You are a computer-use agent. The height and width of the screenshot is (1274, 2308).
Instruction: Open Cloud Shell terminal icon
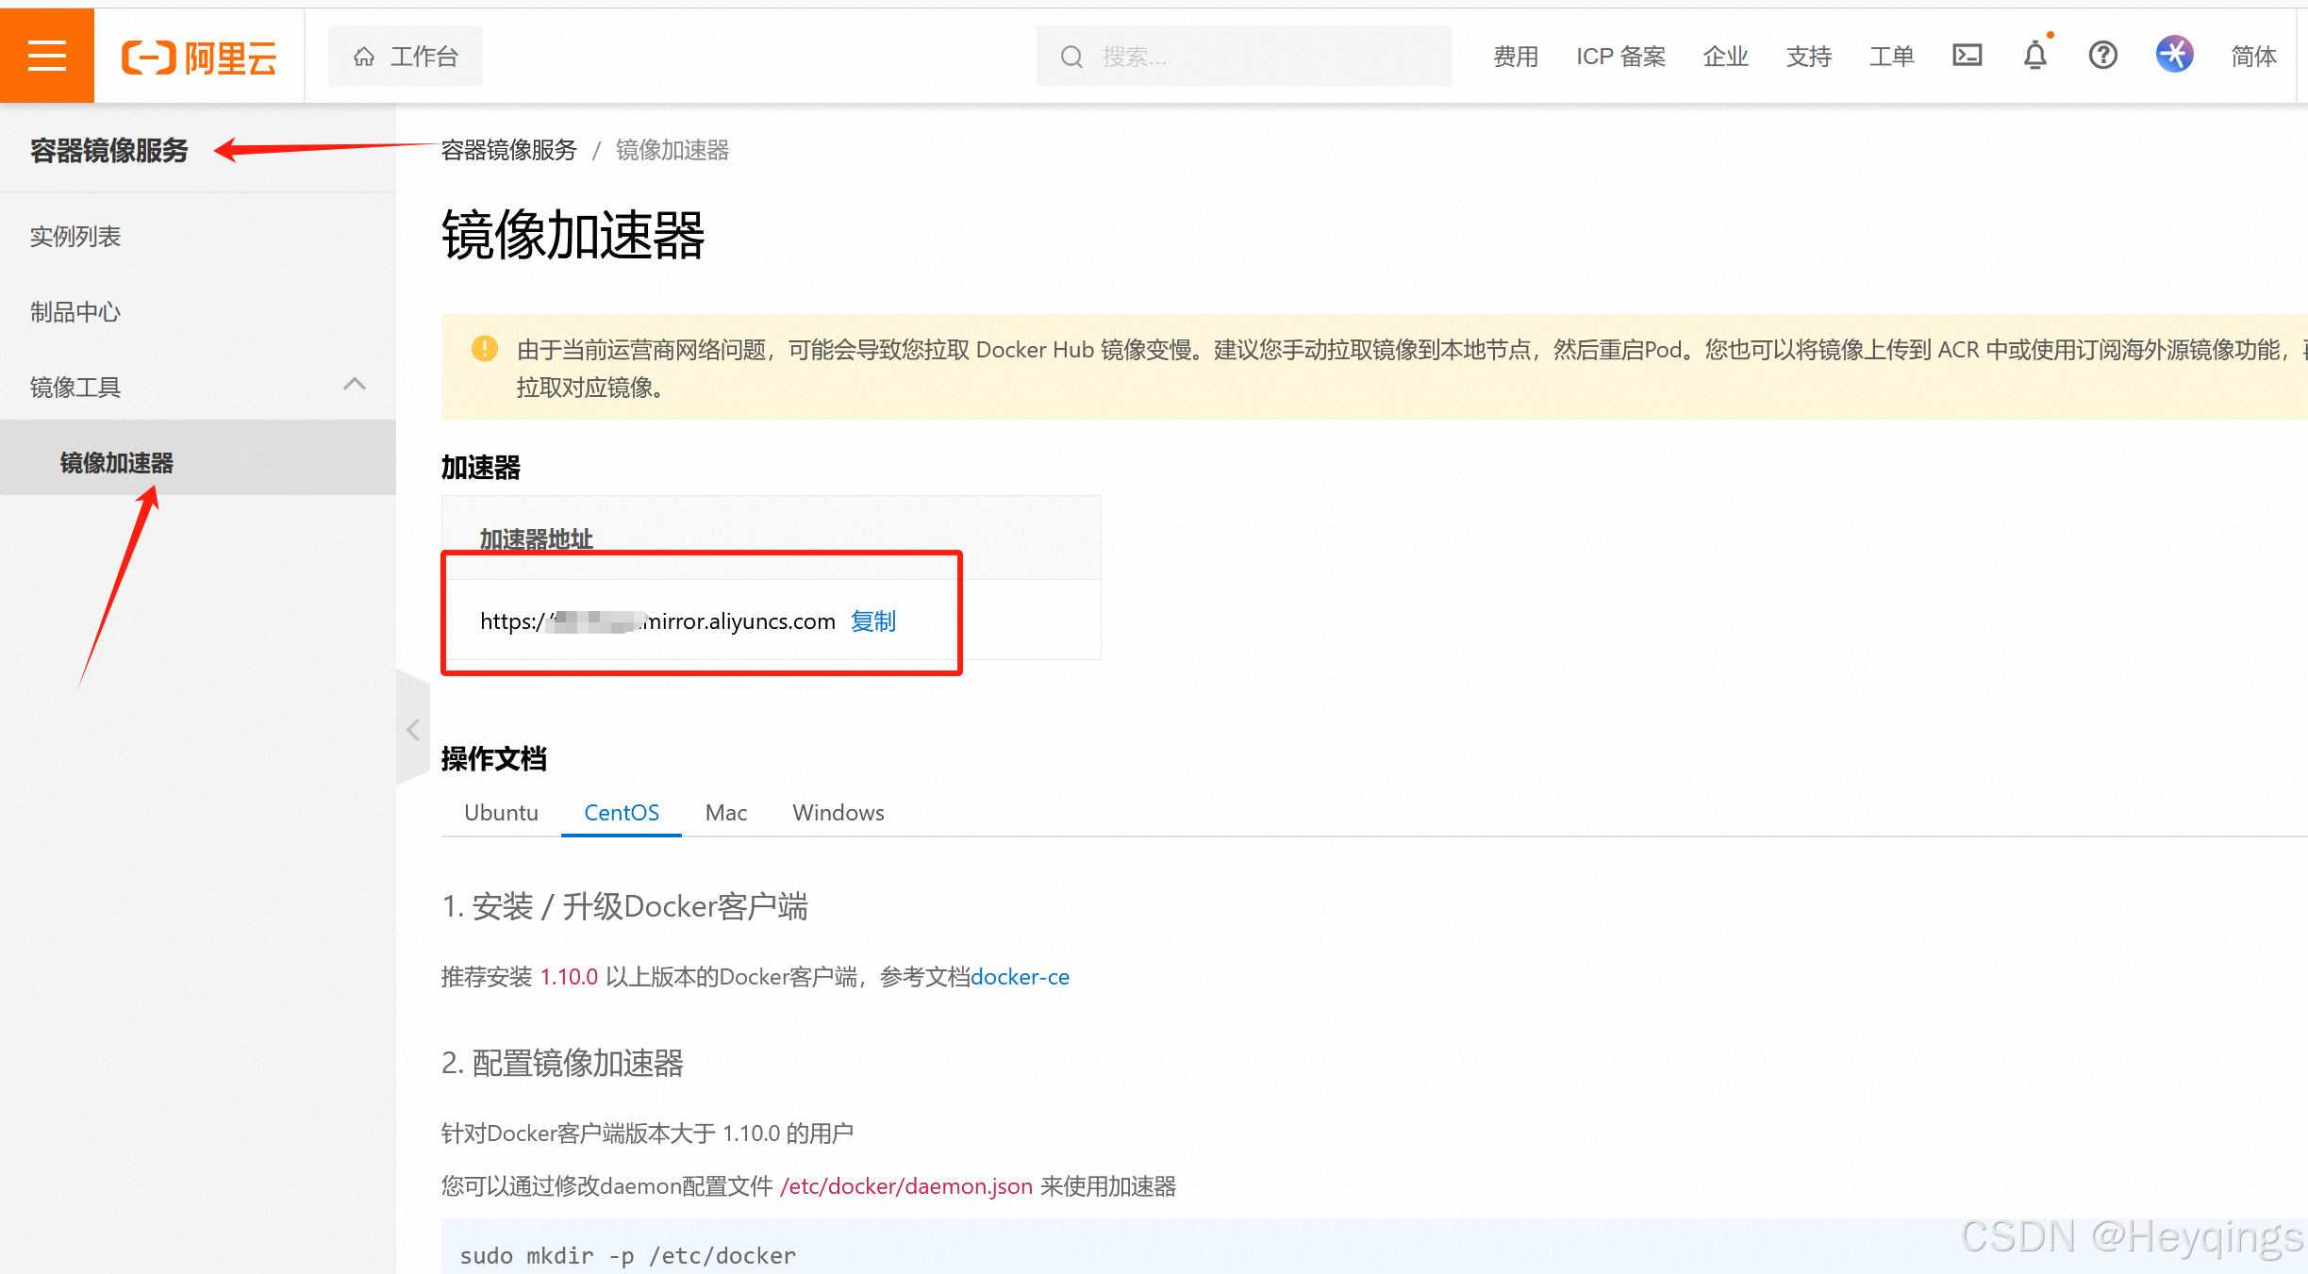1967,56
